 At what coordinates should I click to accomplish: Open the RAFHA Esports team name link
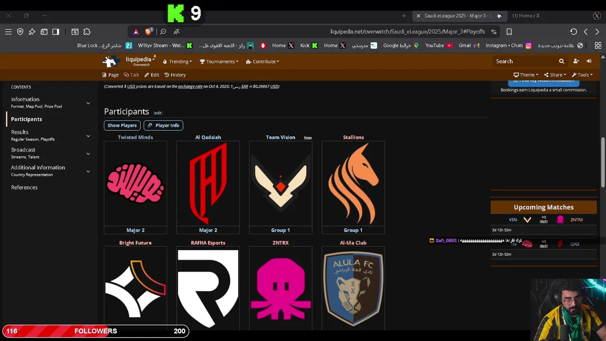tap(208, 243)
